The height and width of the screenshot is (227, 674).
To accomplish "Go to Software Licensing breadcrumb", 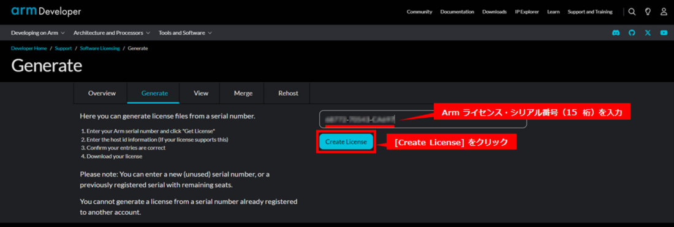I will pyautogui.click(x=100, y=48).
